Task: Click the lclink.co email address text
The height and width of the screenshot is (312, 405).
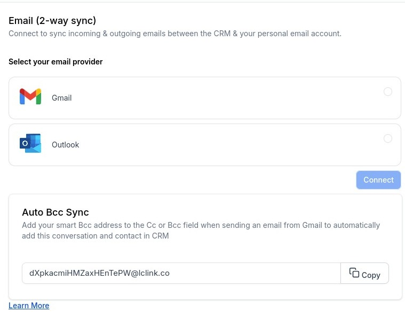Action: coord(99,273)
